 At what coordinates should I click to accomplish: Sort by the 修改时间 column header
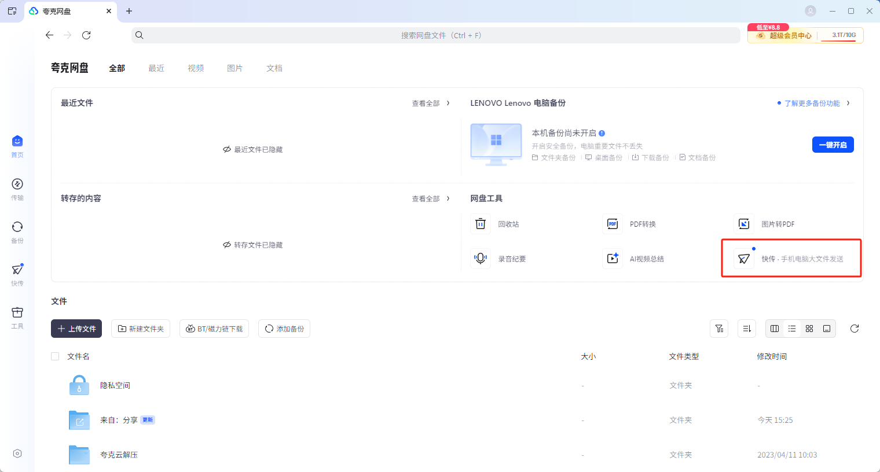click(x=772, y=356)
